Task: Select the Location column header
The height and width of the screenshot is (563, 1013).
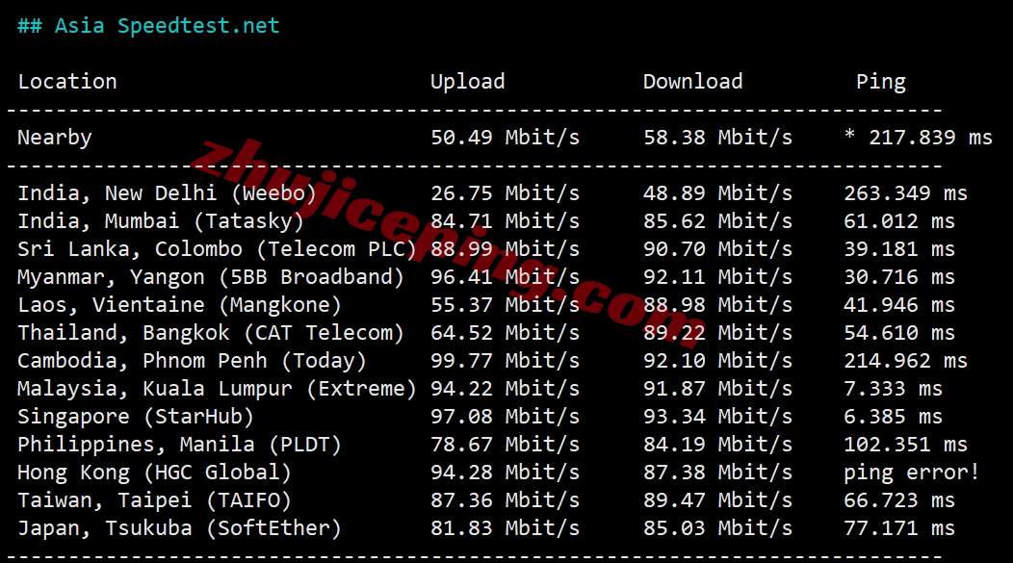Action: point(67,82)
